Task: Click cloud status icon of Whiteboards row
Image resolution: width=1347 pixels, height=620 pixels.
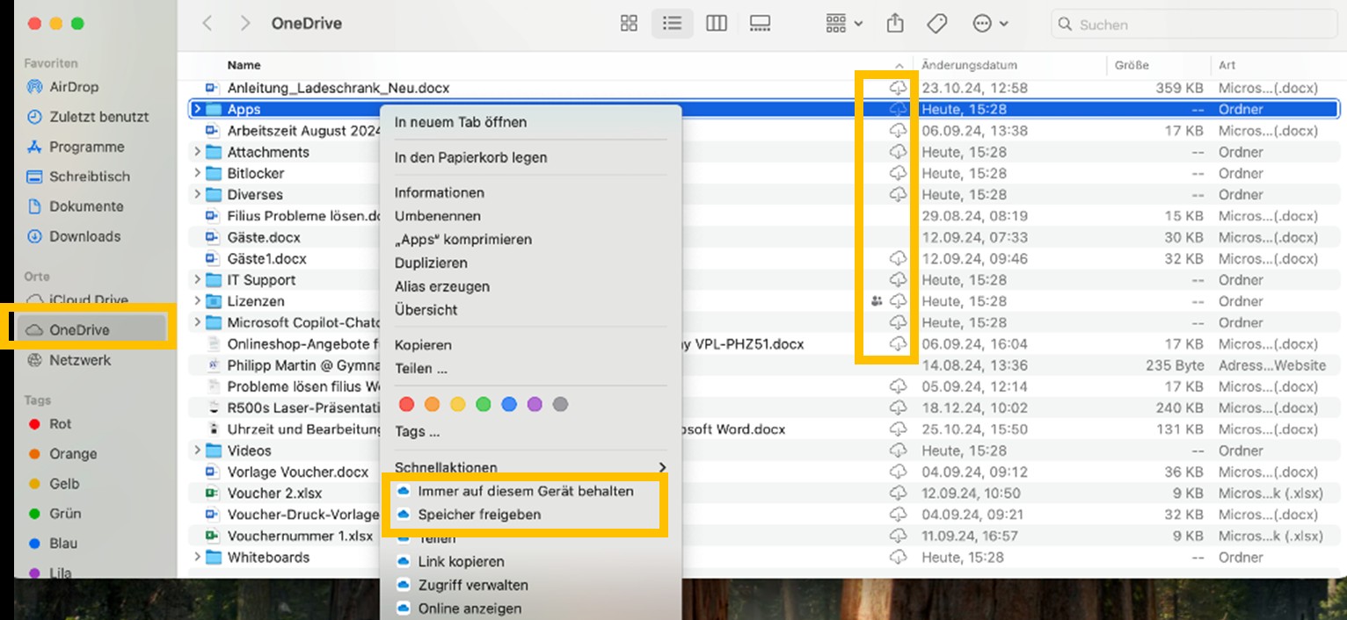Action: 898,558
